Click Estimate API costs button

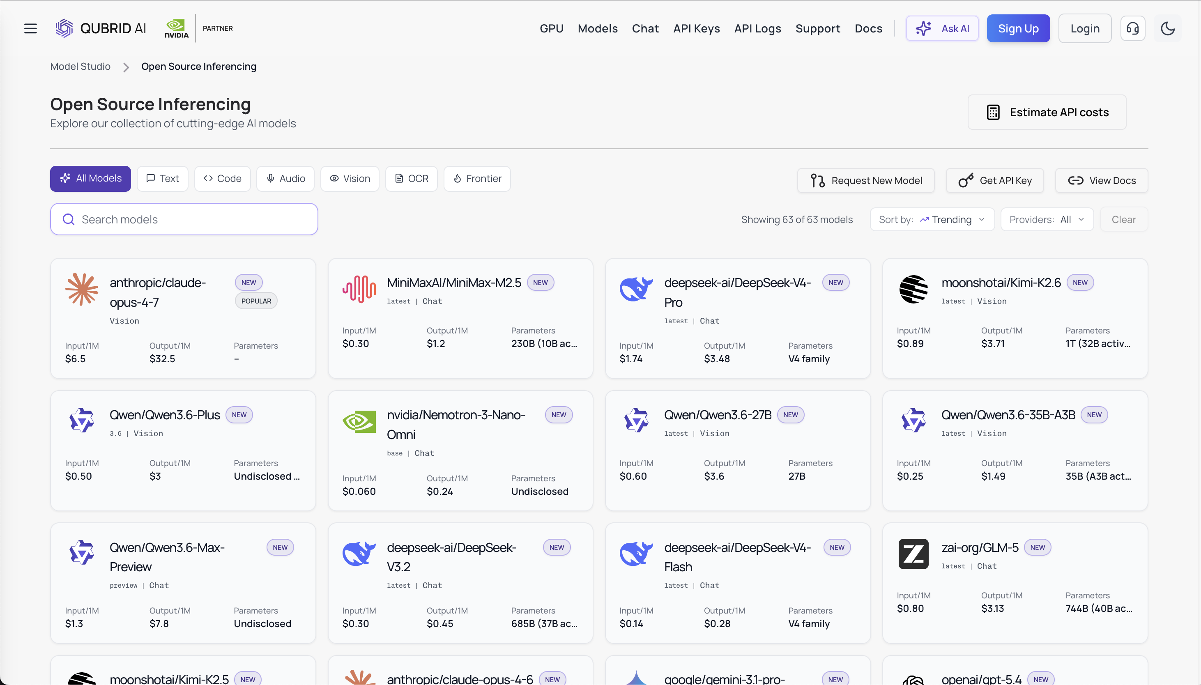(1047, 112)
